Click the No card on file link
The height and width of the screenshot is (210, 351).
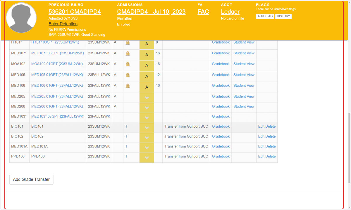(233, 18)
